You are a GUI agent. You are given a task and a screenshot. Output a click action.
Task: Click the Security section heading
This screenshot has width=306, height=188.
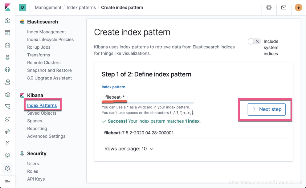(x=37, y=153)
